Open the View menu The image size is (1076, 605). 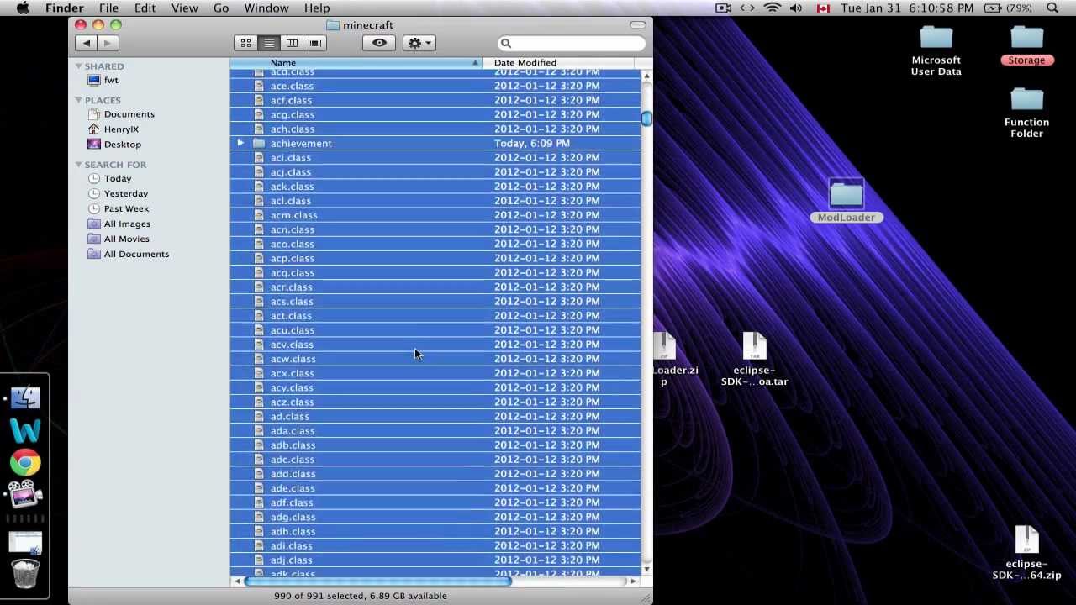184,8
